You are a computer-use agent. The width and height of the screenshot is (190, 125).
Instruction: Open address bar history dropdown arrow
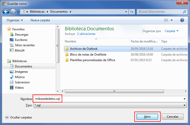(x=126, y=12)
